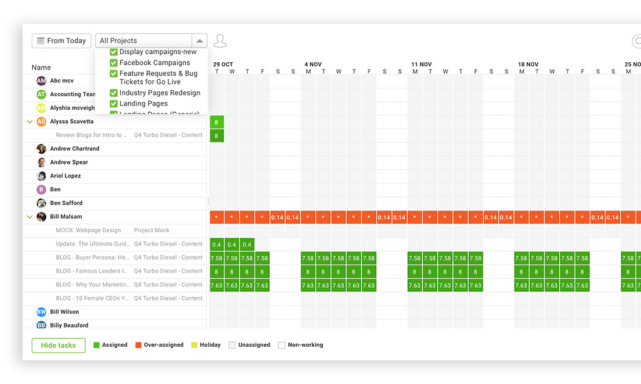
Task: Click the All Projects combo box
Action: [151, 41]
